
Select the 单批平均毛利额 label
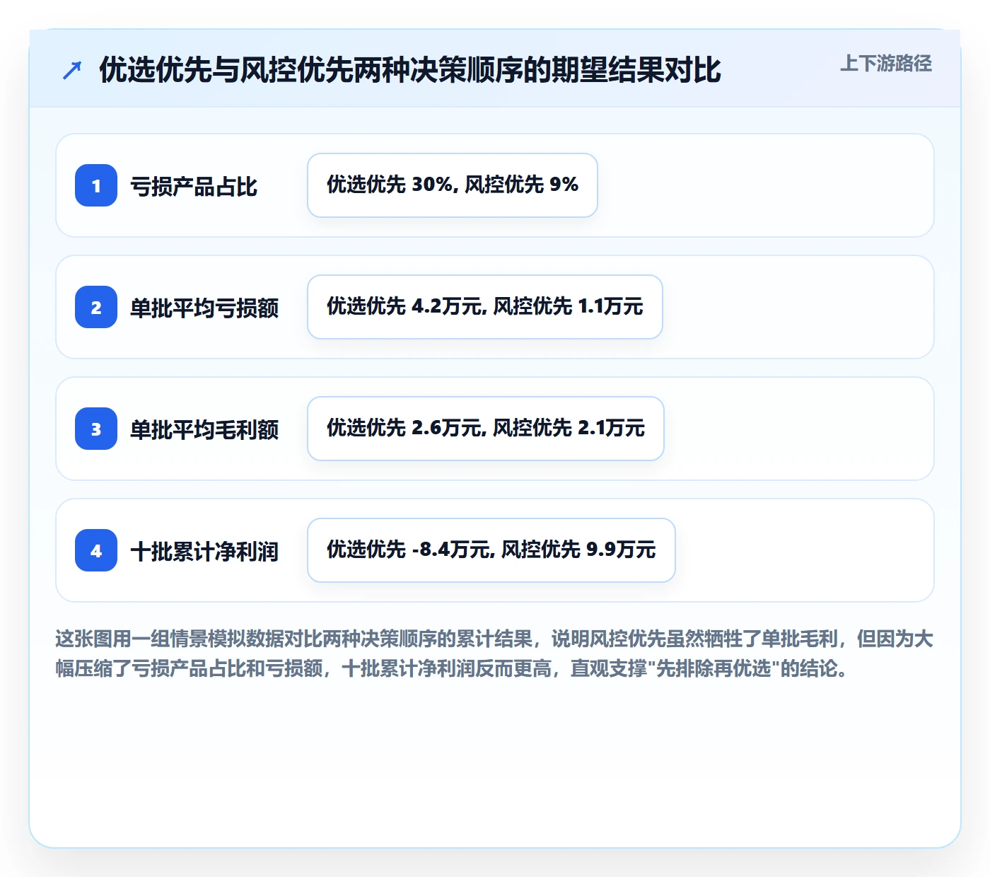click(x=204, y=429)
